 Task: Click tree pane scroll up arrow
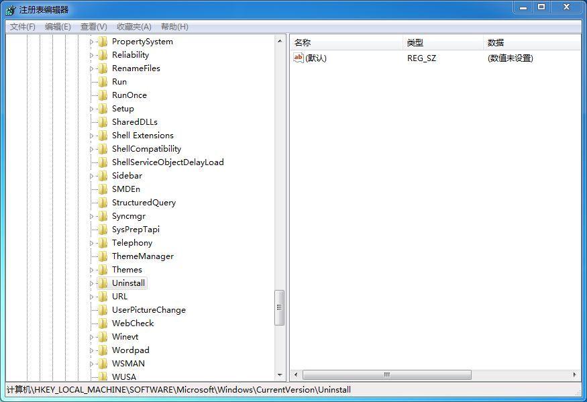(x=280, y=40)
